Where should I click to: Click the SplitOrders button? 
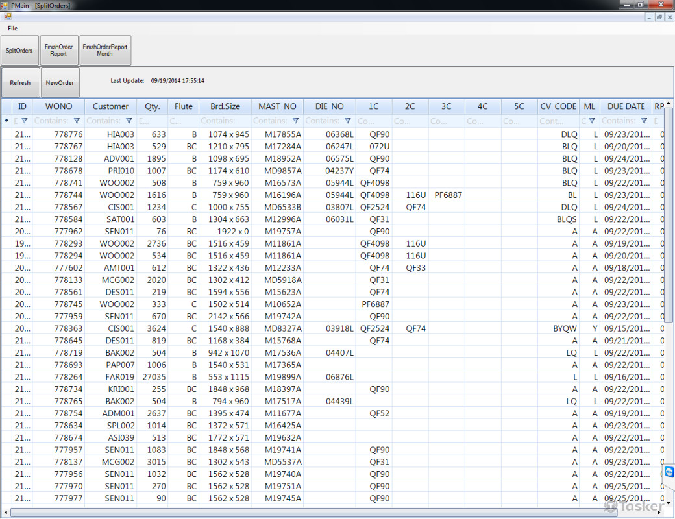pos(19,51)
